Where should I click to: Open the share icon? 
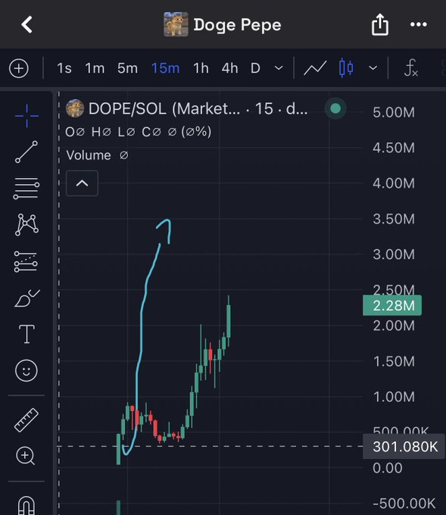[380, 24]
